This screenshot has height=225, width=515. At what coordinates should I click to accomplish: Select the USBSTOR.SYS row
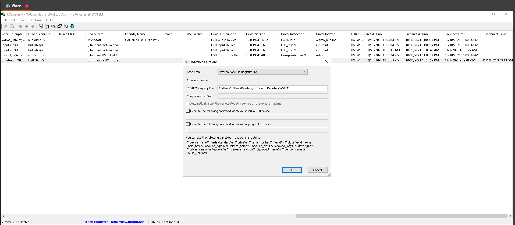(x=91, y=60)
